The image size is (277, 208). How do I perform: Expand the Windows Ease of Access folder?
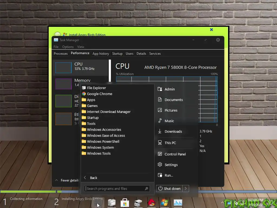pos(106,135)
